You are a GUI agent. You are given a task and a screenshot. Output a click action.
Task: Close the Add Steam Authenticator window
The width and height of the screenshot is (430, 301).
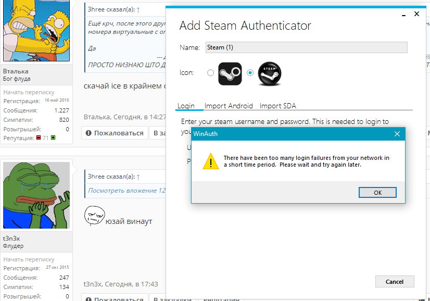tap(416, 14)
